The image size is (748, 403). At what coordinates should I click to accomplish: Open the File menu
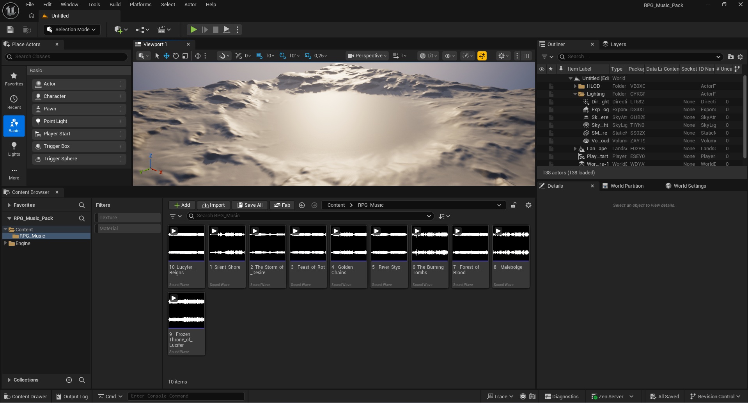pyautogui.click(x=30, y=5)
